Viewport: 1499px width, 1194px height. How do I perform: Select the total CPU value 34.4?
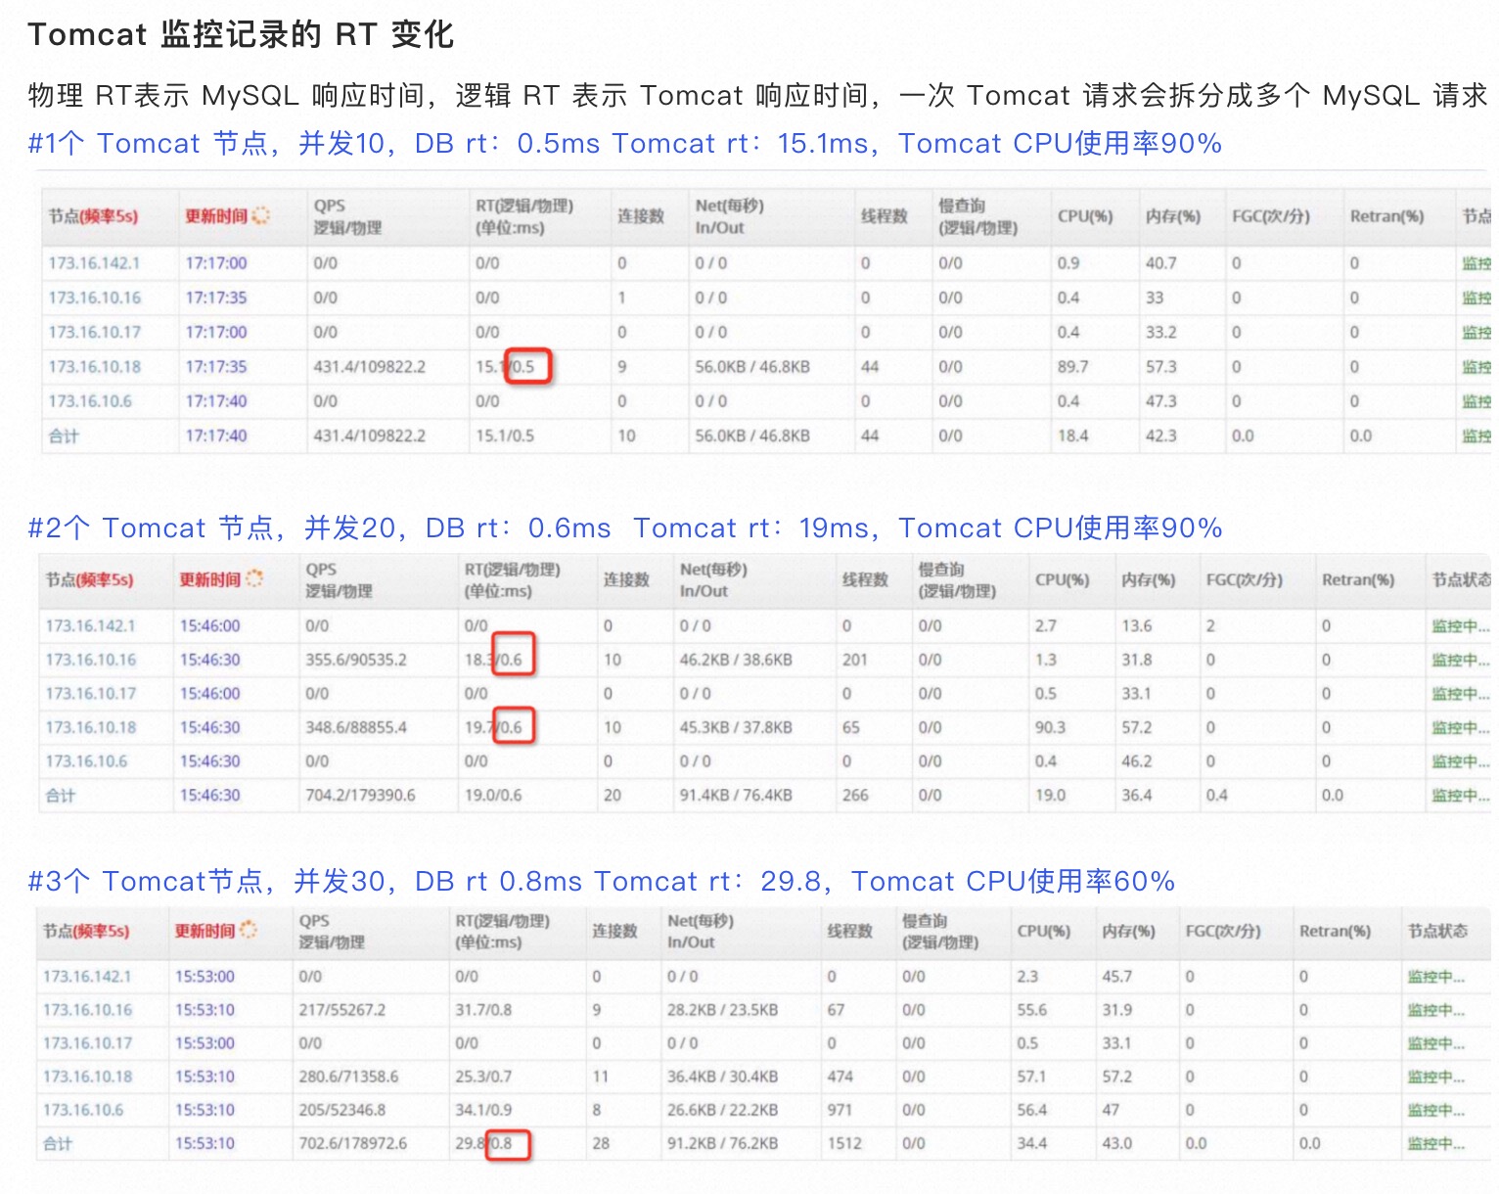click(x=1031, y=1142)
